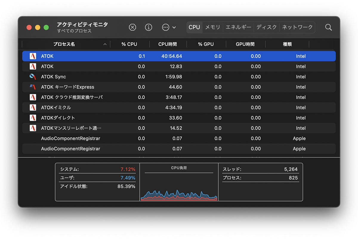Click the ATOK icon in the 12.83 row
The height and width of the screenshot is (239, 358).
[33, 66]
